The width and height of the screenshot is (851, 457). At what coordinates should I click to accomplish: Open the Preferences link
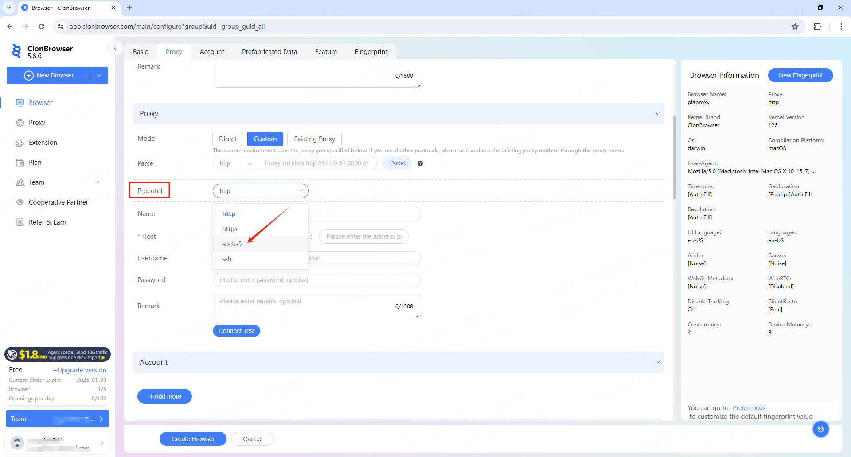(x=749, y=408)
